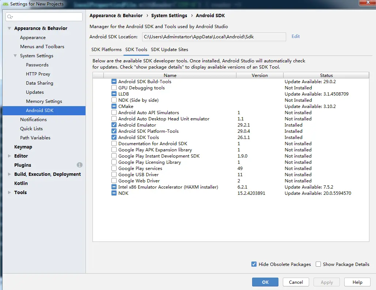376x290 pixels.
Task: Toggle the CMake checkbox
Action: point(114,106)
